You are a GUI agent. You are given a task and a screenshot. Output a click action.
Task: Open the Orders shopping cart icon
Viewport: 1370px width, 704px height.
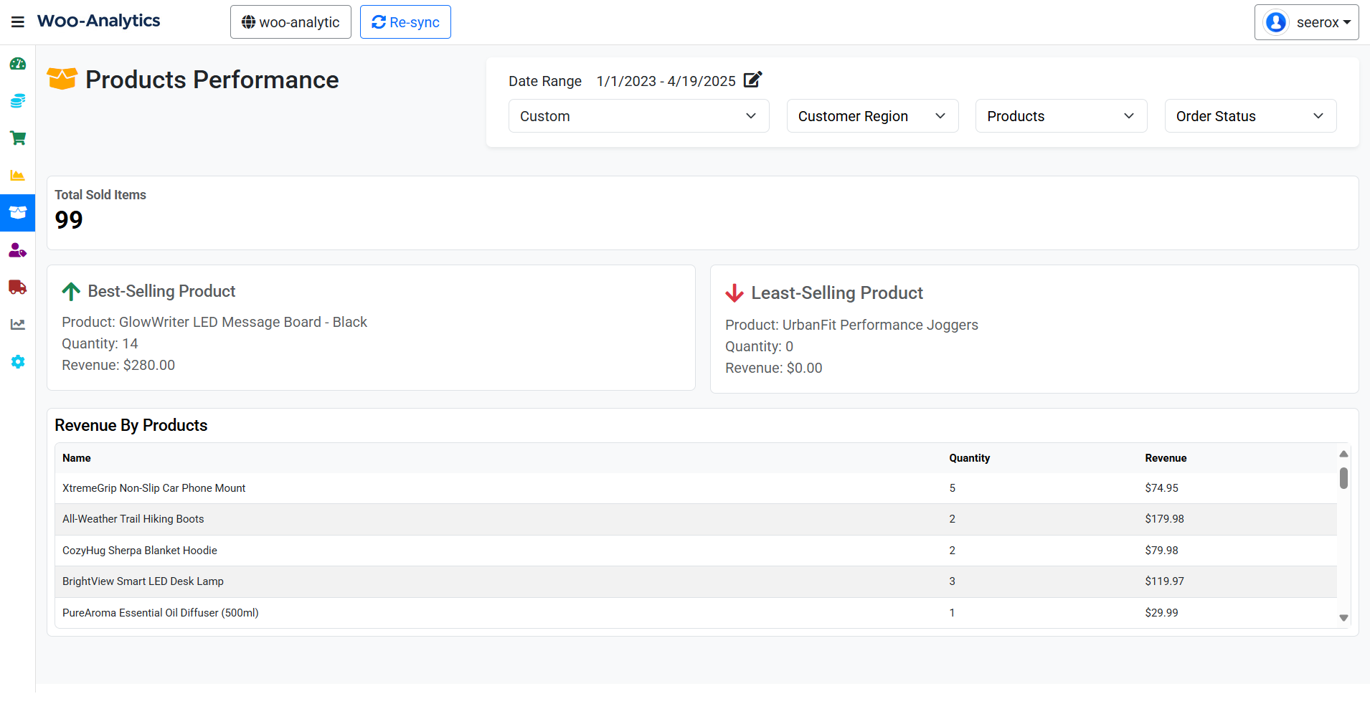tap(17, 138)
